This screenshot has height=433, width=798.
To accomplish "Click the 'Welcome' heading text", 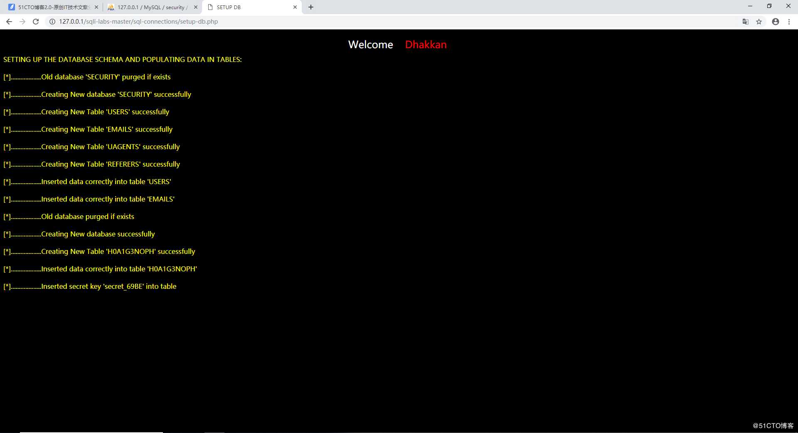I will click(x=371, y=44).
